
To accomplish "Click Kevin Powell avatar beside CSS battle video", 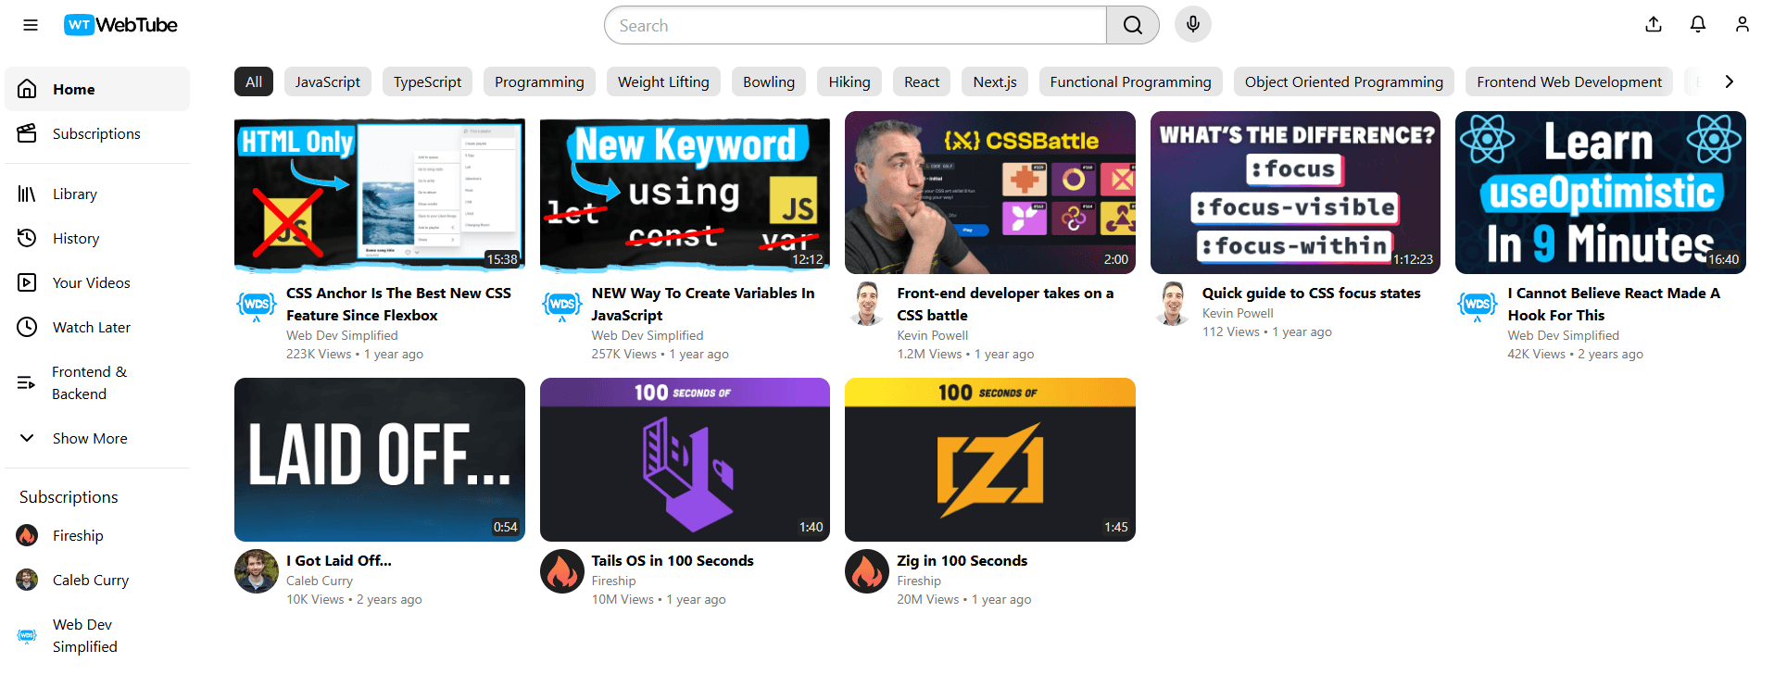I will (x=867, y=305).
